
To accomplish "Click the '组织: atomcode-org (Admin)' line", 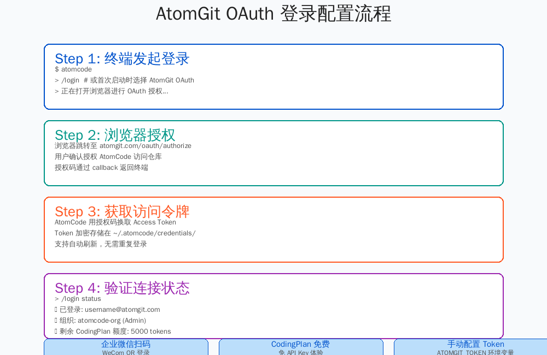I will coord(101,321).
